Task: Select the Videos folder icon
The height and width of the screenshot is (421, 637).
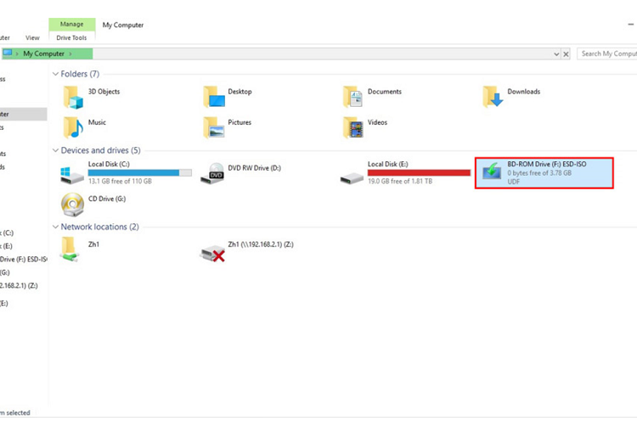Action: (x=352, y=127)
